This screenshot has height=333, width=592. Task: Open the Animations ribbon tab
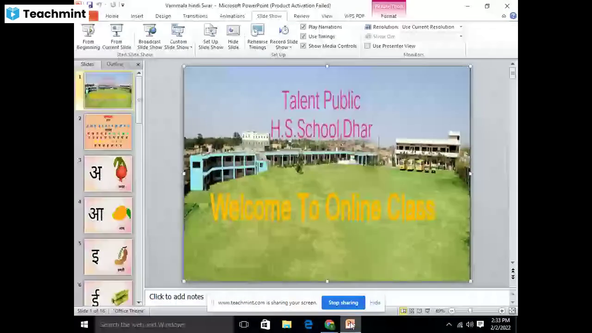click(232, 16)
